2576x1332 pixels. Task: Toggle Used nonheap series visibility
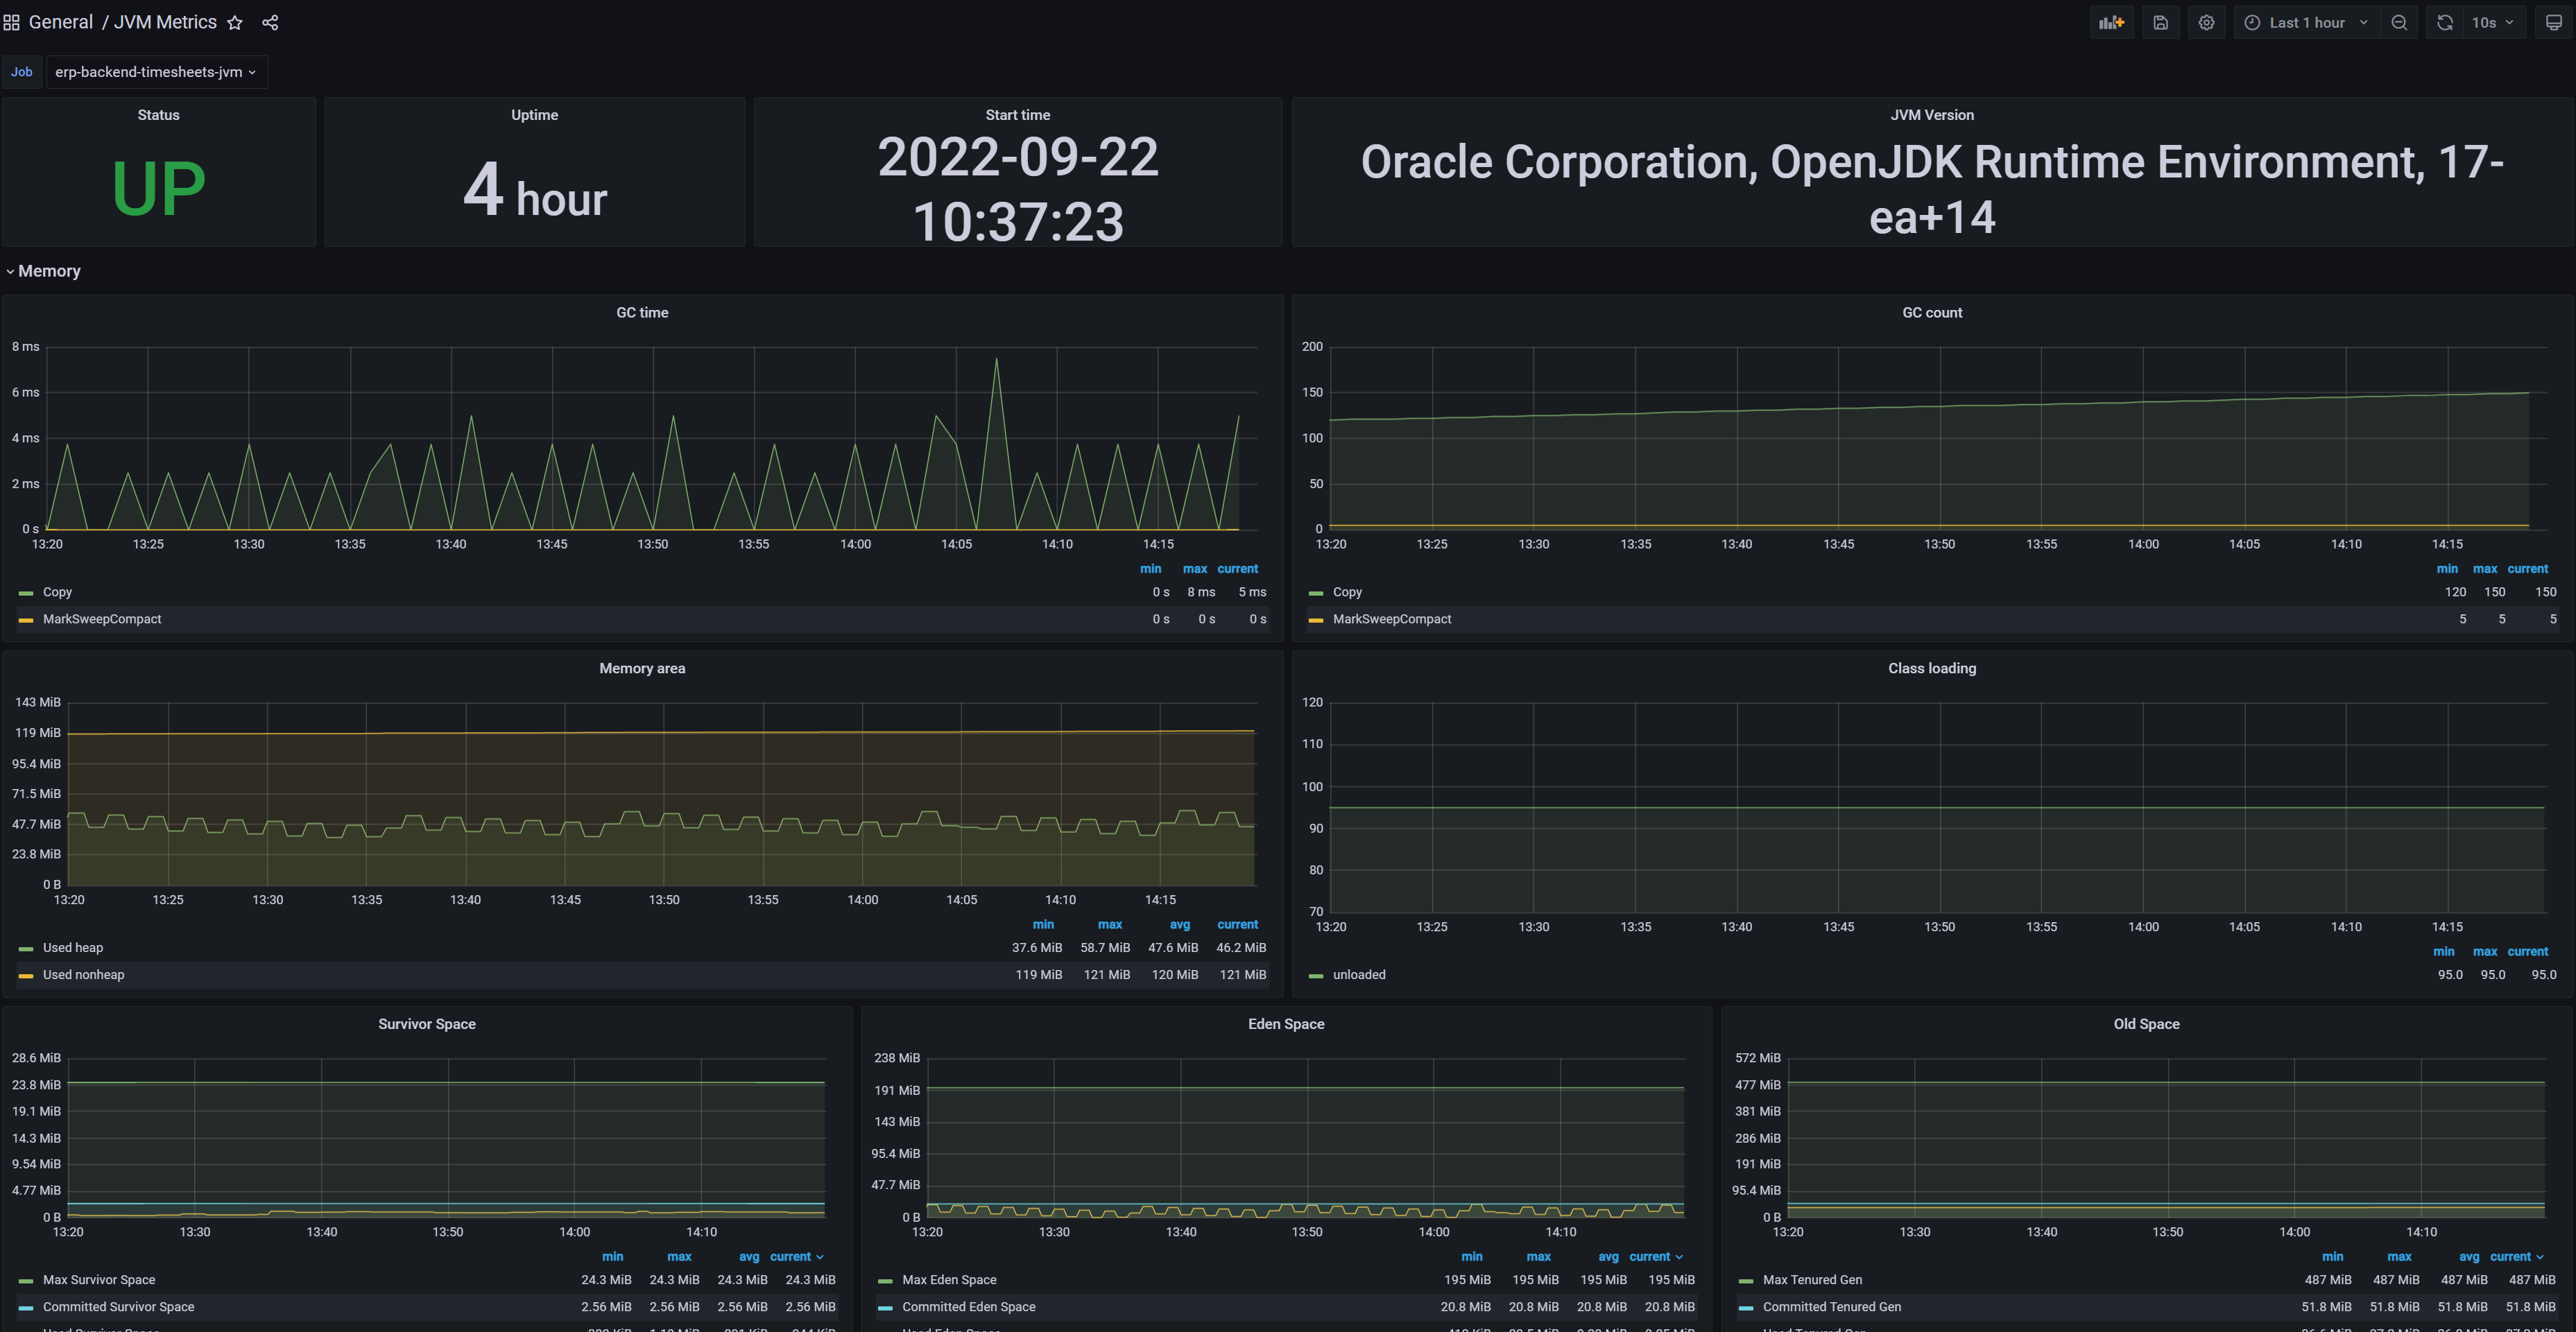83,975
